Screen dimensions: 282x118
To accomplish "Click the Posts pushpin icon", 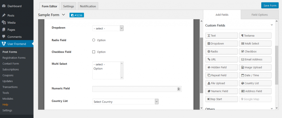I will (x=4, y=15).
